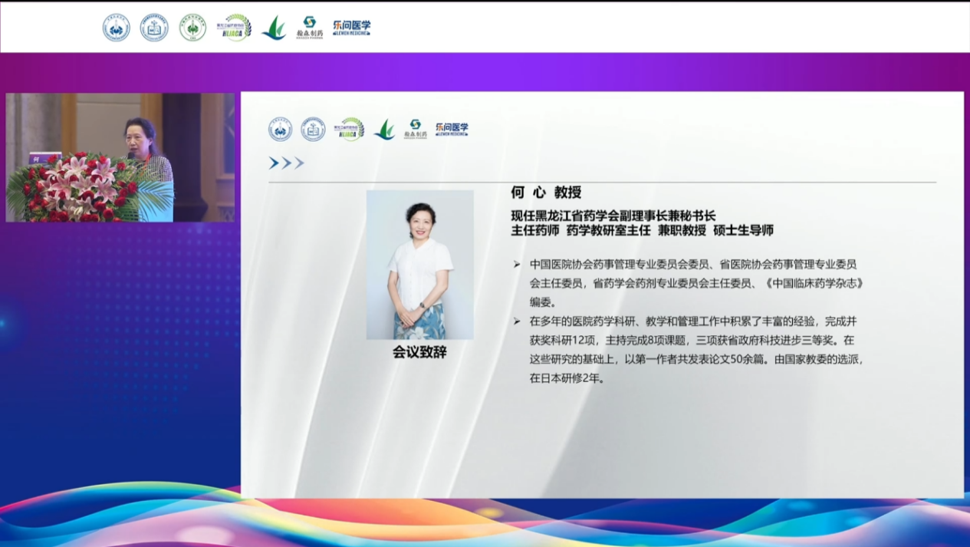Click the portrait photo of 何心 on the slide
Screen dimensions: 970x547
[x=419, y=265]
